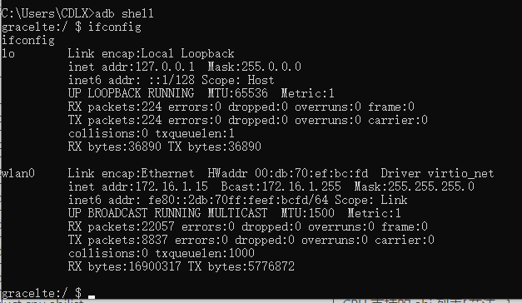The width and height of the screenshot is (522, 303).
Task: Click the wlan0 interface name
Action: (18, 173)
